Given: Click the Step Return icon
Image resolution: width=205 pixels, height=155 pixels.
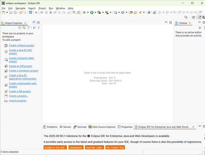Looking at the screenshot, I should [x=68, y=13].
